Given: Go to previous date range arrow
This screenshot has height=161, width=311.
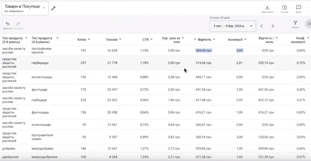Looking at the screenshot, I should pyautogui.click(x=262, y=26).
